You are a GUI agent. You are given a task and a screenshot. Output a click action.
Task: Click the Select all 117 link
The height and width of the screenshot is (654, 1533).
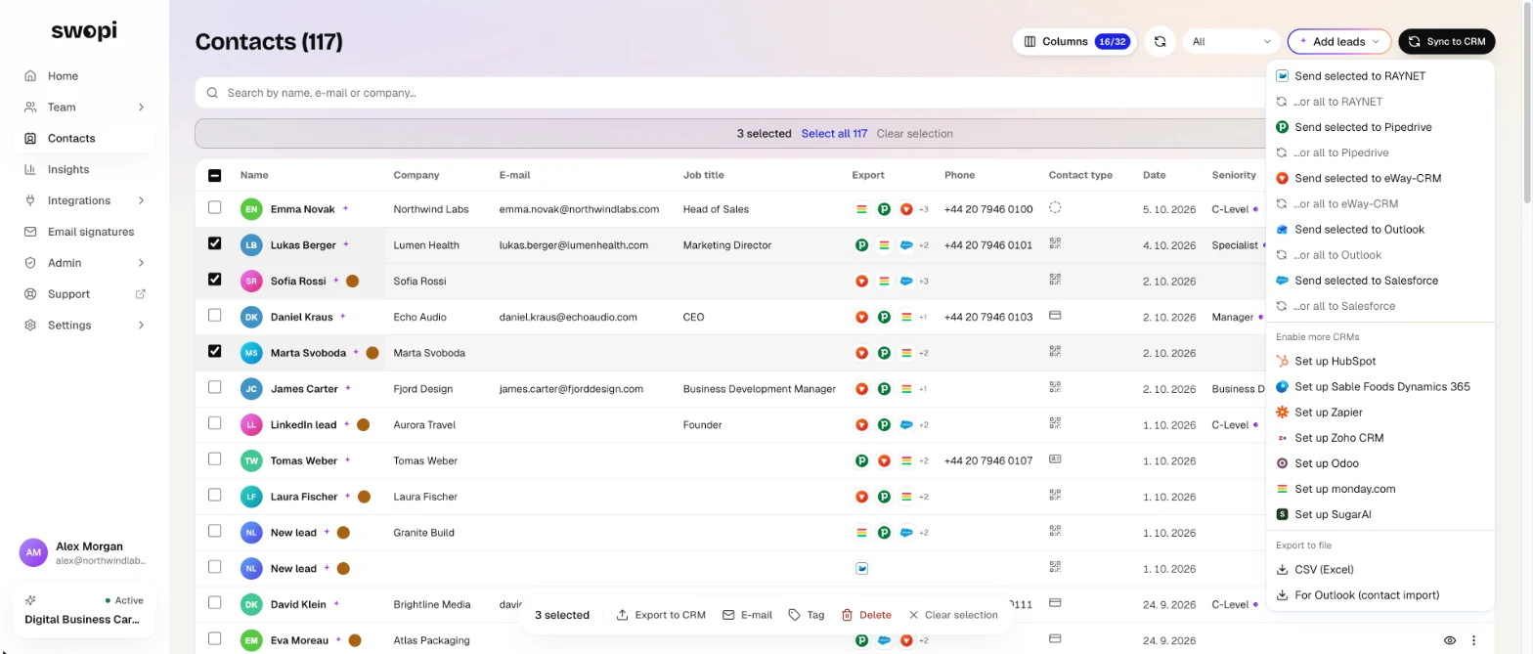click(834, 134)
